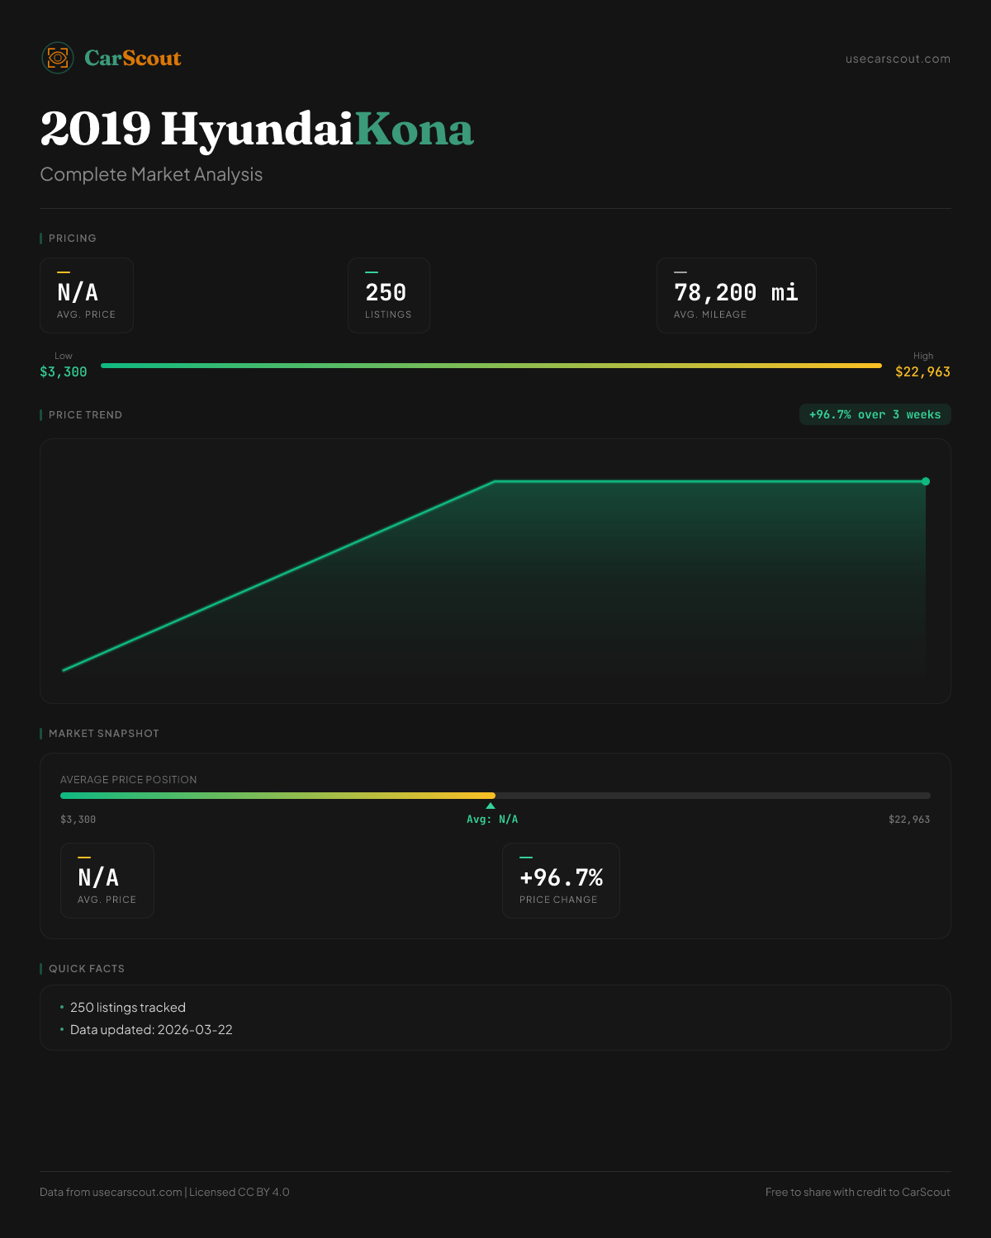
Task: Select the 250 Listings card
Action: pos(388,295)
